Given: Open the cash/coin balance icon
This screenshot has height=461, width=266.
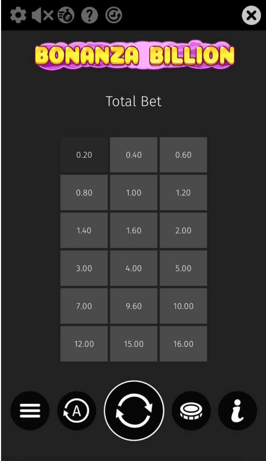Looking at the screenshot, I should [65, 15].
